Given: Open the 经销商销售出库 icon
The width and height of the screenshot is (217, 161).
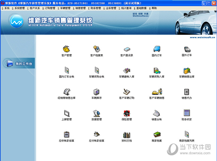Looking at the screenshot, I should click(x=67, y=92).
